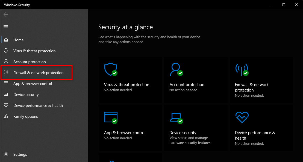Click the antenna icon in sidebar
303x162 pixels.
click(x=6, y=73)
